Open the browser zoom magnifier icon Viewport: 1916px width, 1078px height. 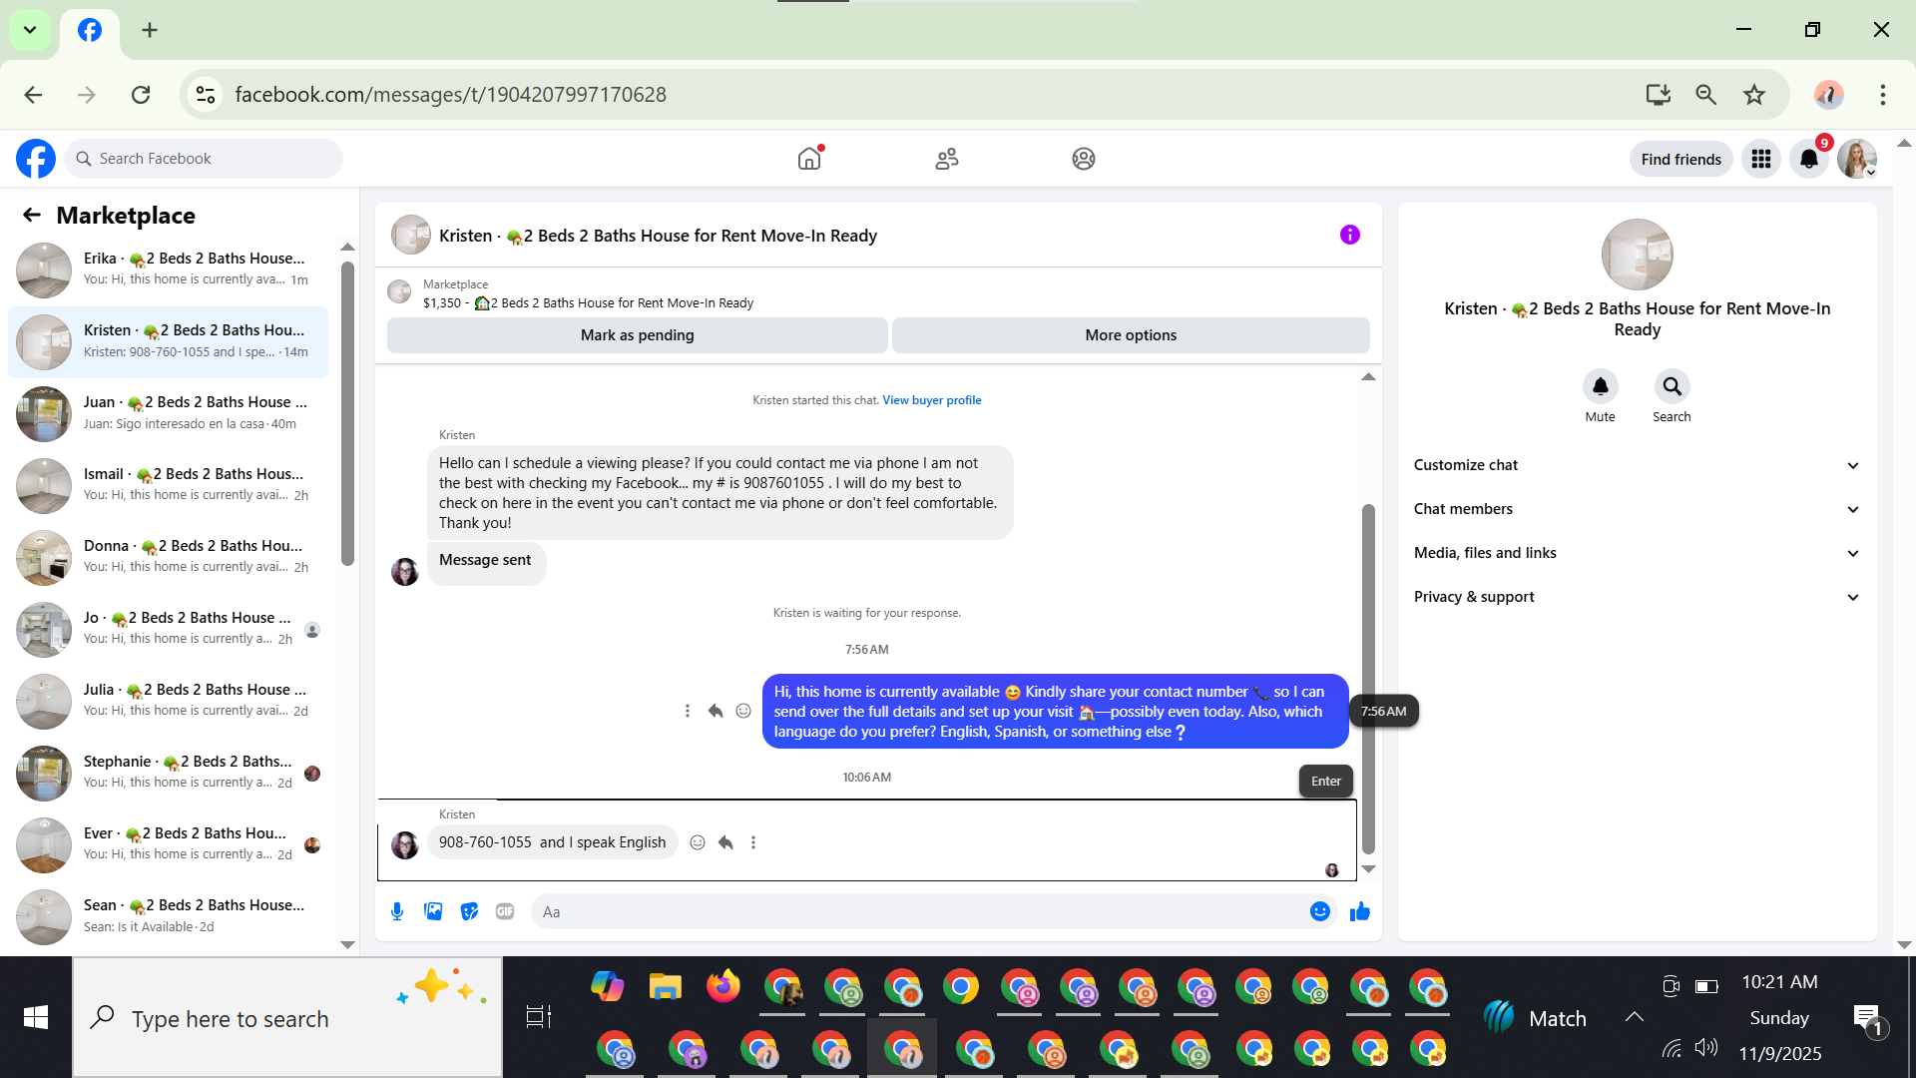pos(1706,95)
